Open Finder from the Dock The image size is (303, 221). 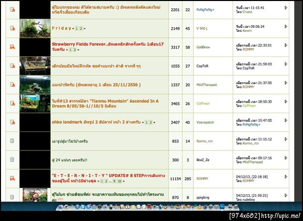pos(60,207)
